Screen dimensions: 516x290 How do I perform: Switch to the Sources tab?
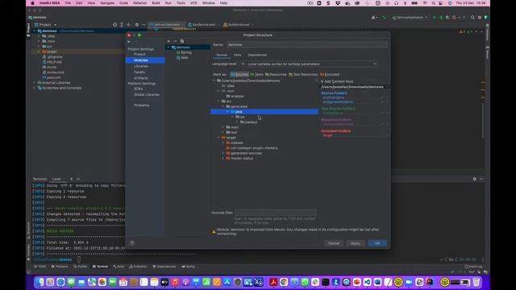point(222,55)
